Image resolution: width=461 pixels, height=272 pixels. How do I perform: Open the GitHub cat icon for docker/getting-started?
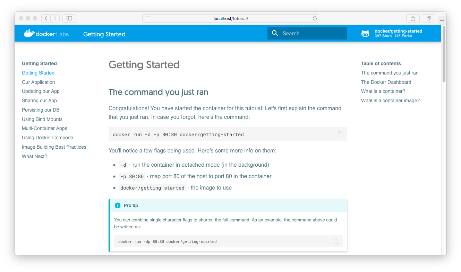tap(365, 34)
